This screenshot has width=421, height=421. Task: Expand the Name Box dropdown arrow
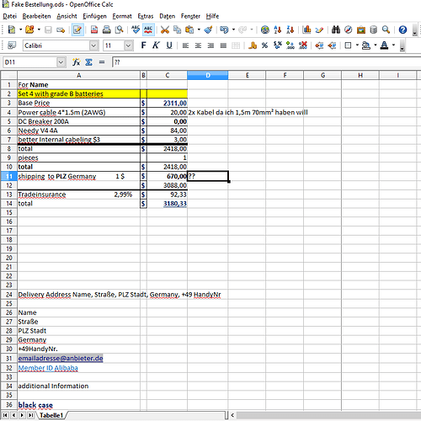pyautogui.click(x=61, y=62)
